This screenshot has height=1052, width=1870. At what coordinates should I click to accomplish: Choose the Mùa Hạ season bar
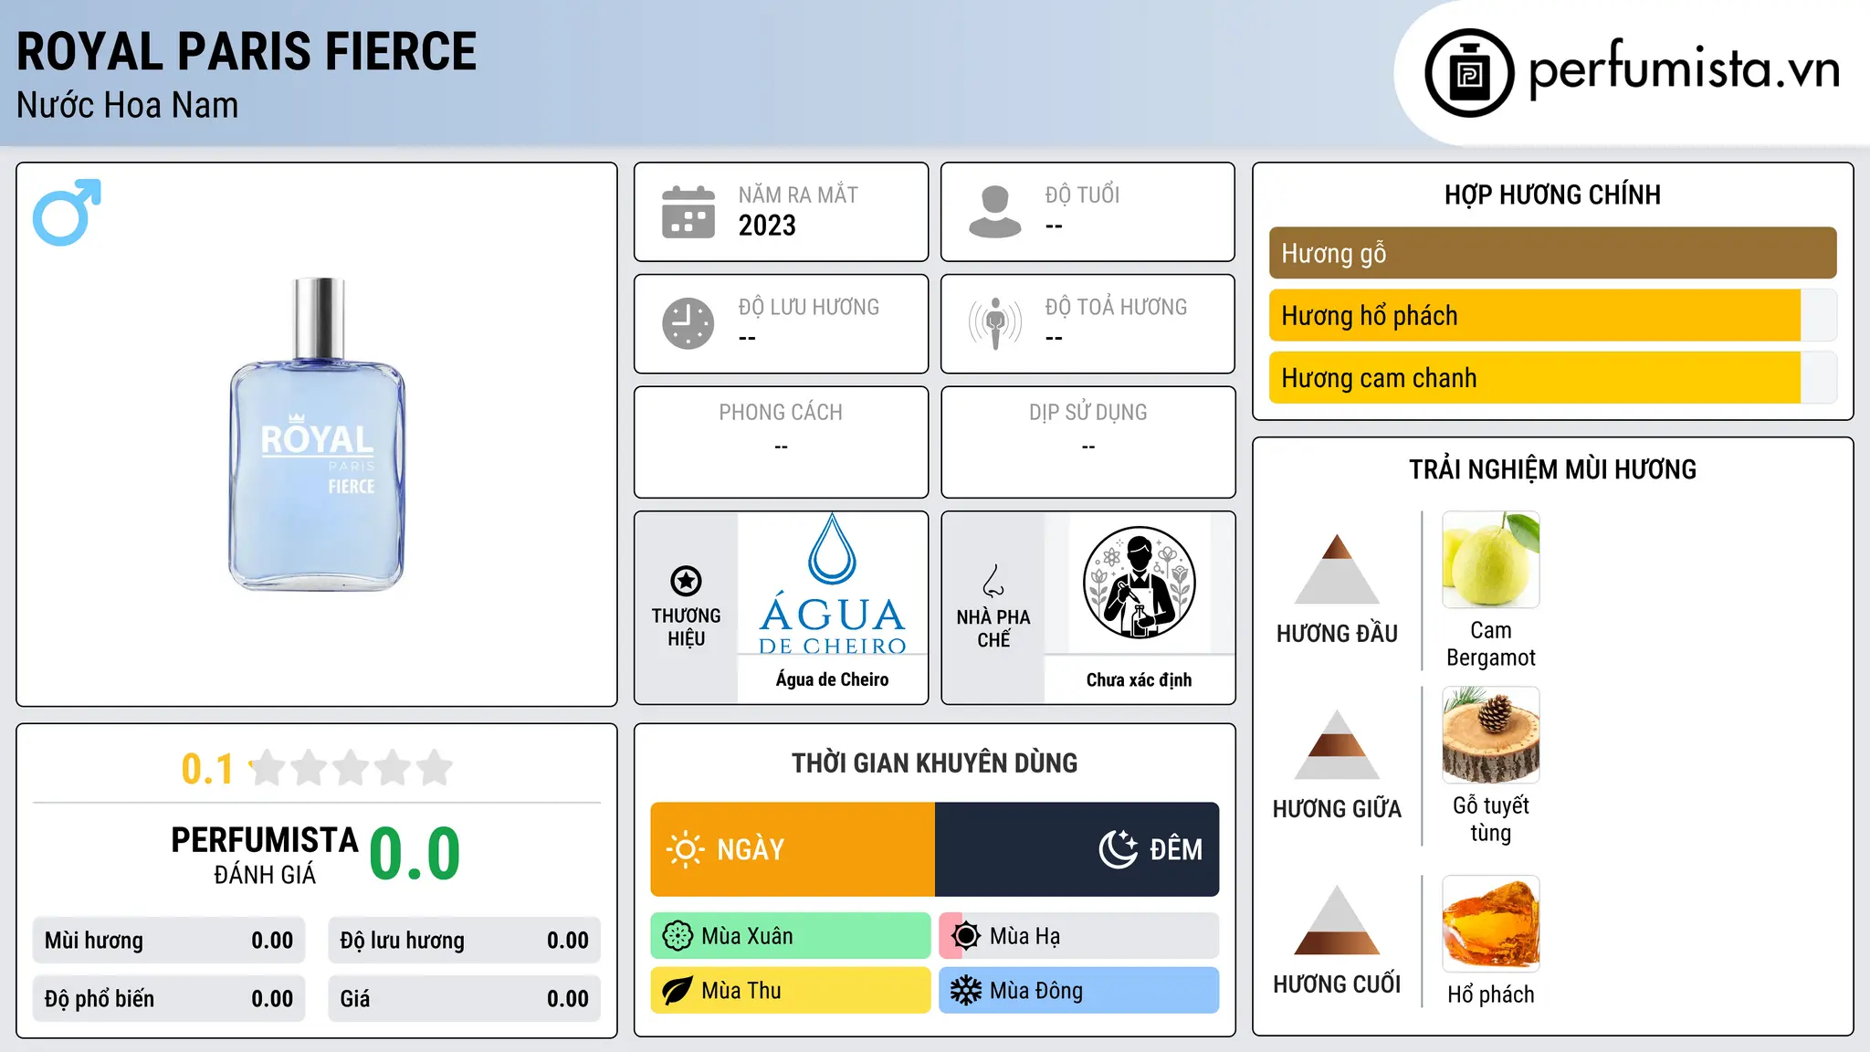(x=1079, y=936)
